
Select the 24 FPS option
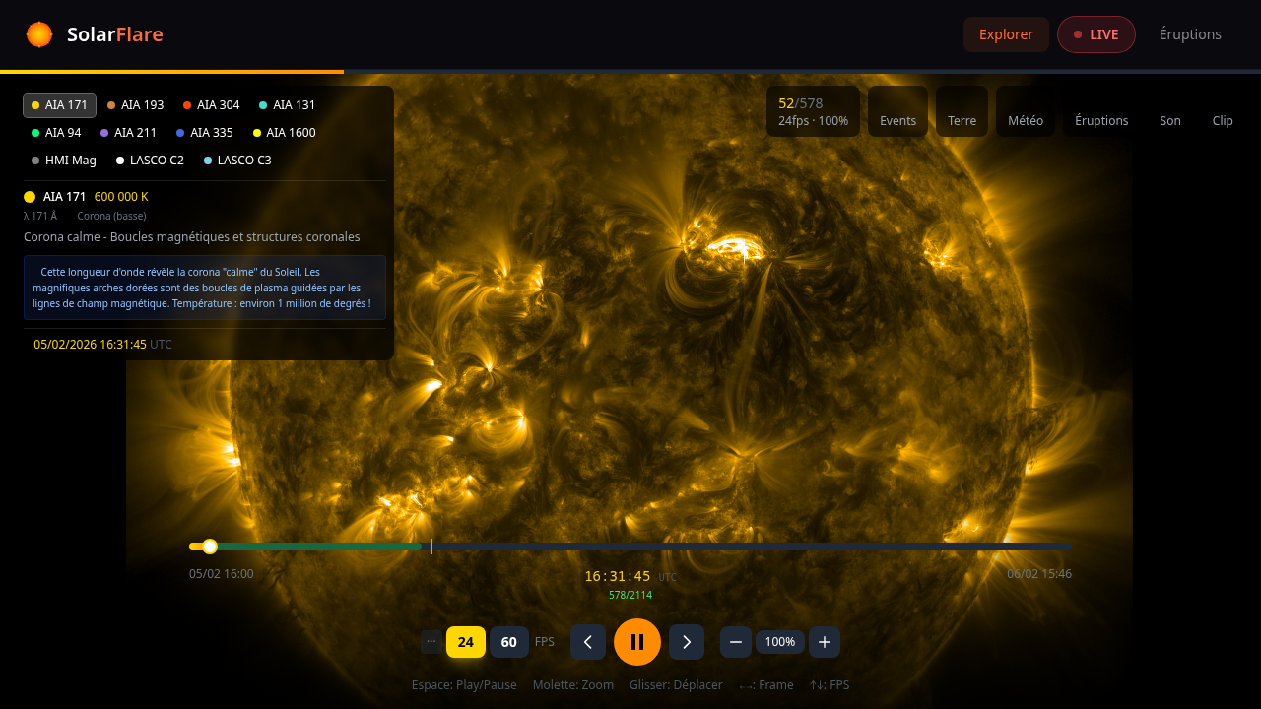coord(466,642)
